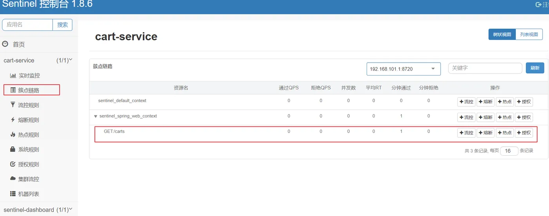This screenshot has width=549, height=216.
Task: Go to 熔断规则 page
Action: pos(29,120)
